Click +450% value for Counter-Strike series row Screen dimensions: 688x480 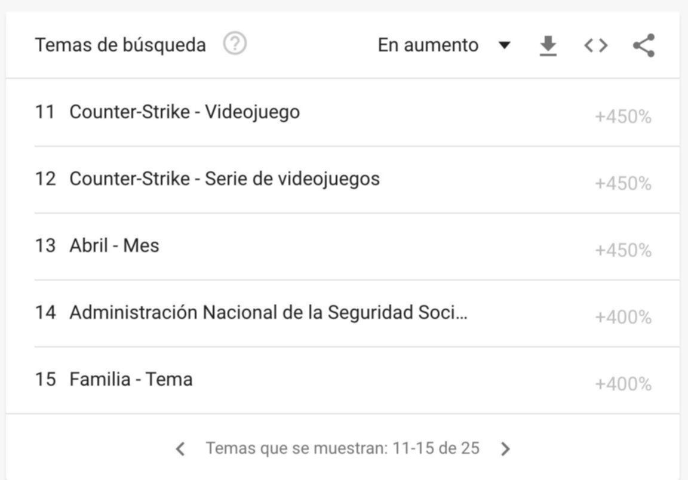coord(622,184)
